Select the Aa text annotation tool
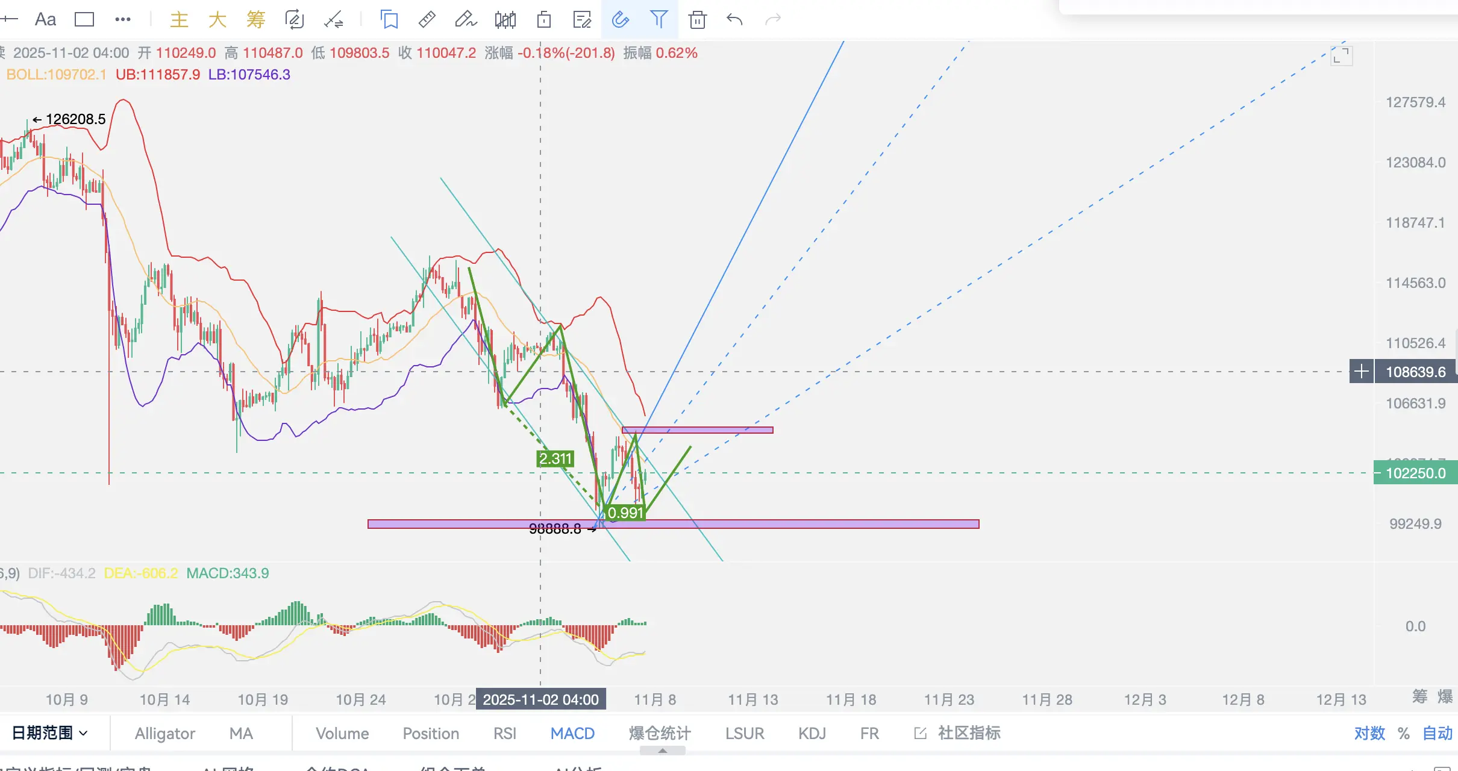Screen dimensions: 1458x771 45,20
